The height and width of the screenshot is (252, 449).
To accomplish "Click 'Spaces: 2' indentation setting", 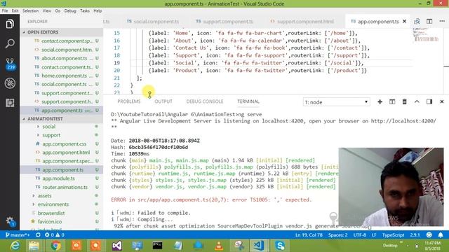I will click(338, 235).
